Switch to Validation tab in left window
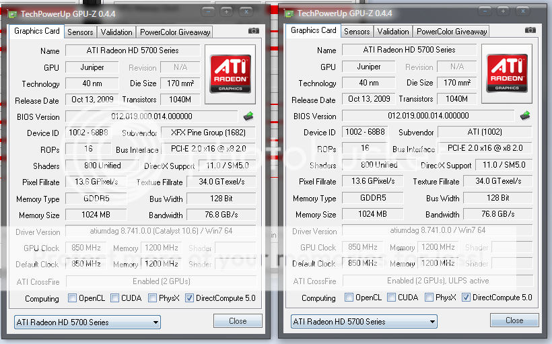 click(116, 32)
